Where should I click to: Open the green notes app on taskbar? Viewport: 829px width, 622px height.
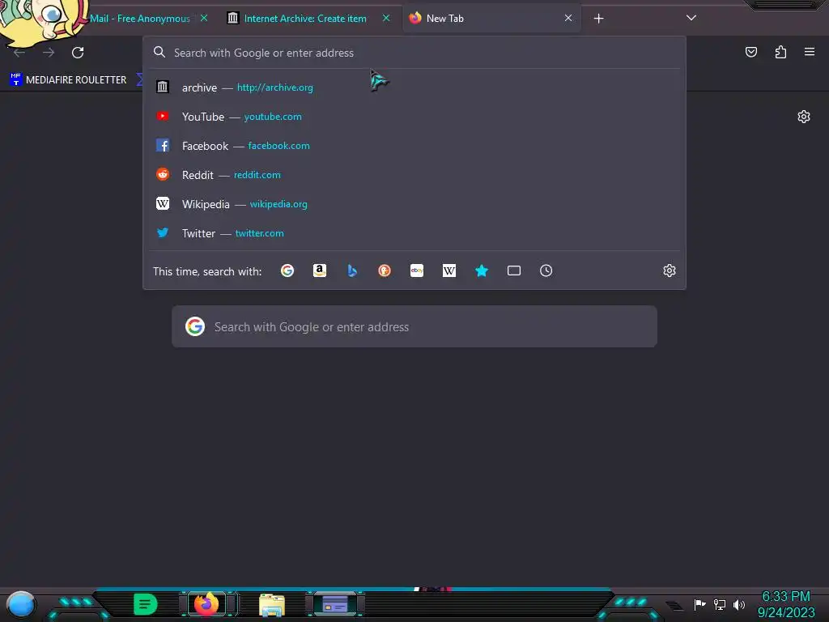pos(146,604)
